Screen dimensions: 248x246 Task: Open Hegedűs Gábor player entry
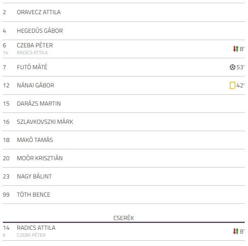(x=40, y=31)
